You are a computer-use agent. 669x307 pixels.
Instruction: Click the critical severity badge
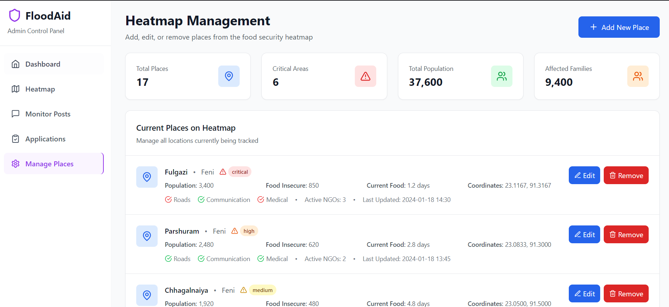240,172
